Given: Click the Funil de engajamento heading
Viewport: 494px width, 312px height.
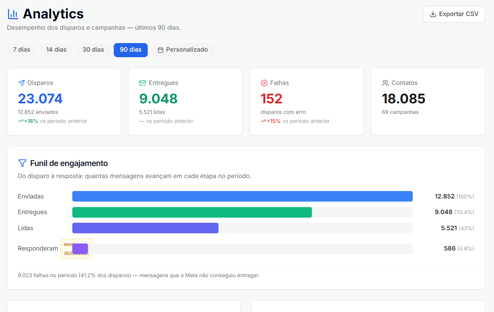Looking at the screenshot, I should coord(69,163).
